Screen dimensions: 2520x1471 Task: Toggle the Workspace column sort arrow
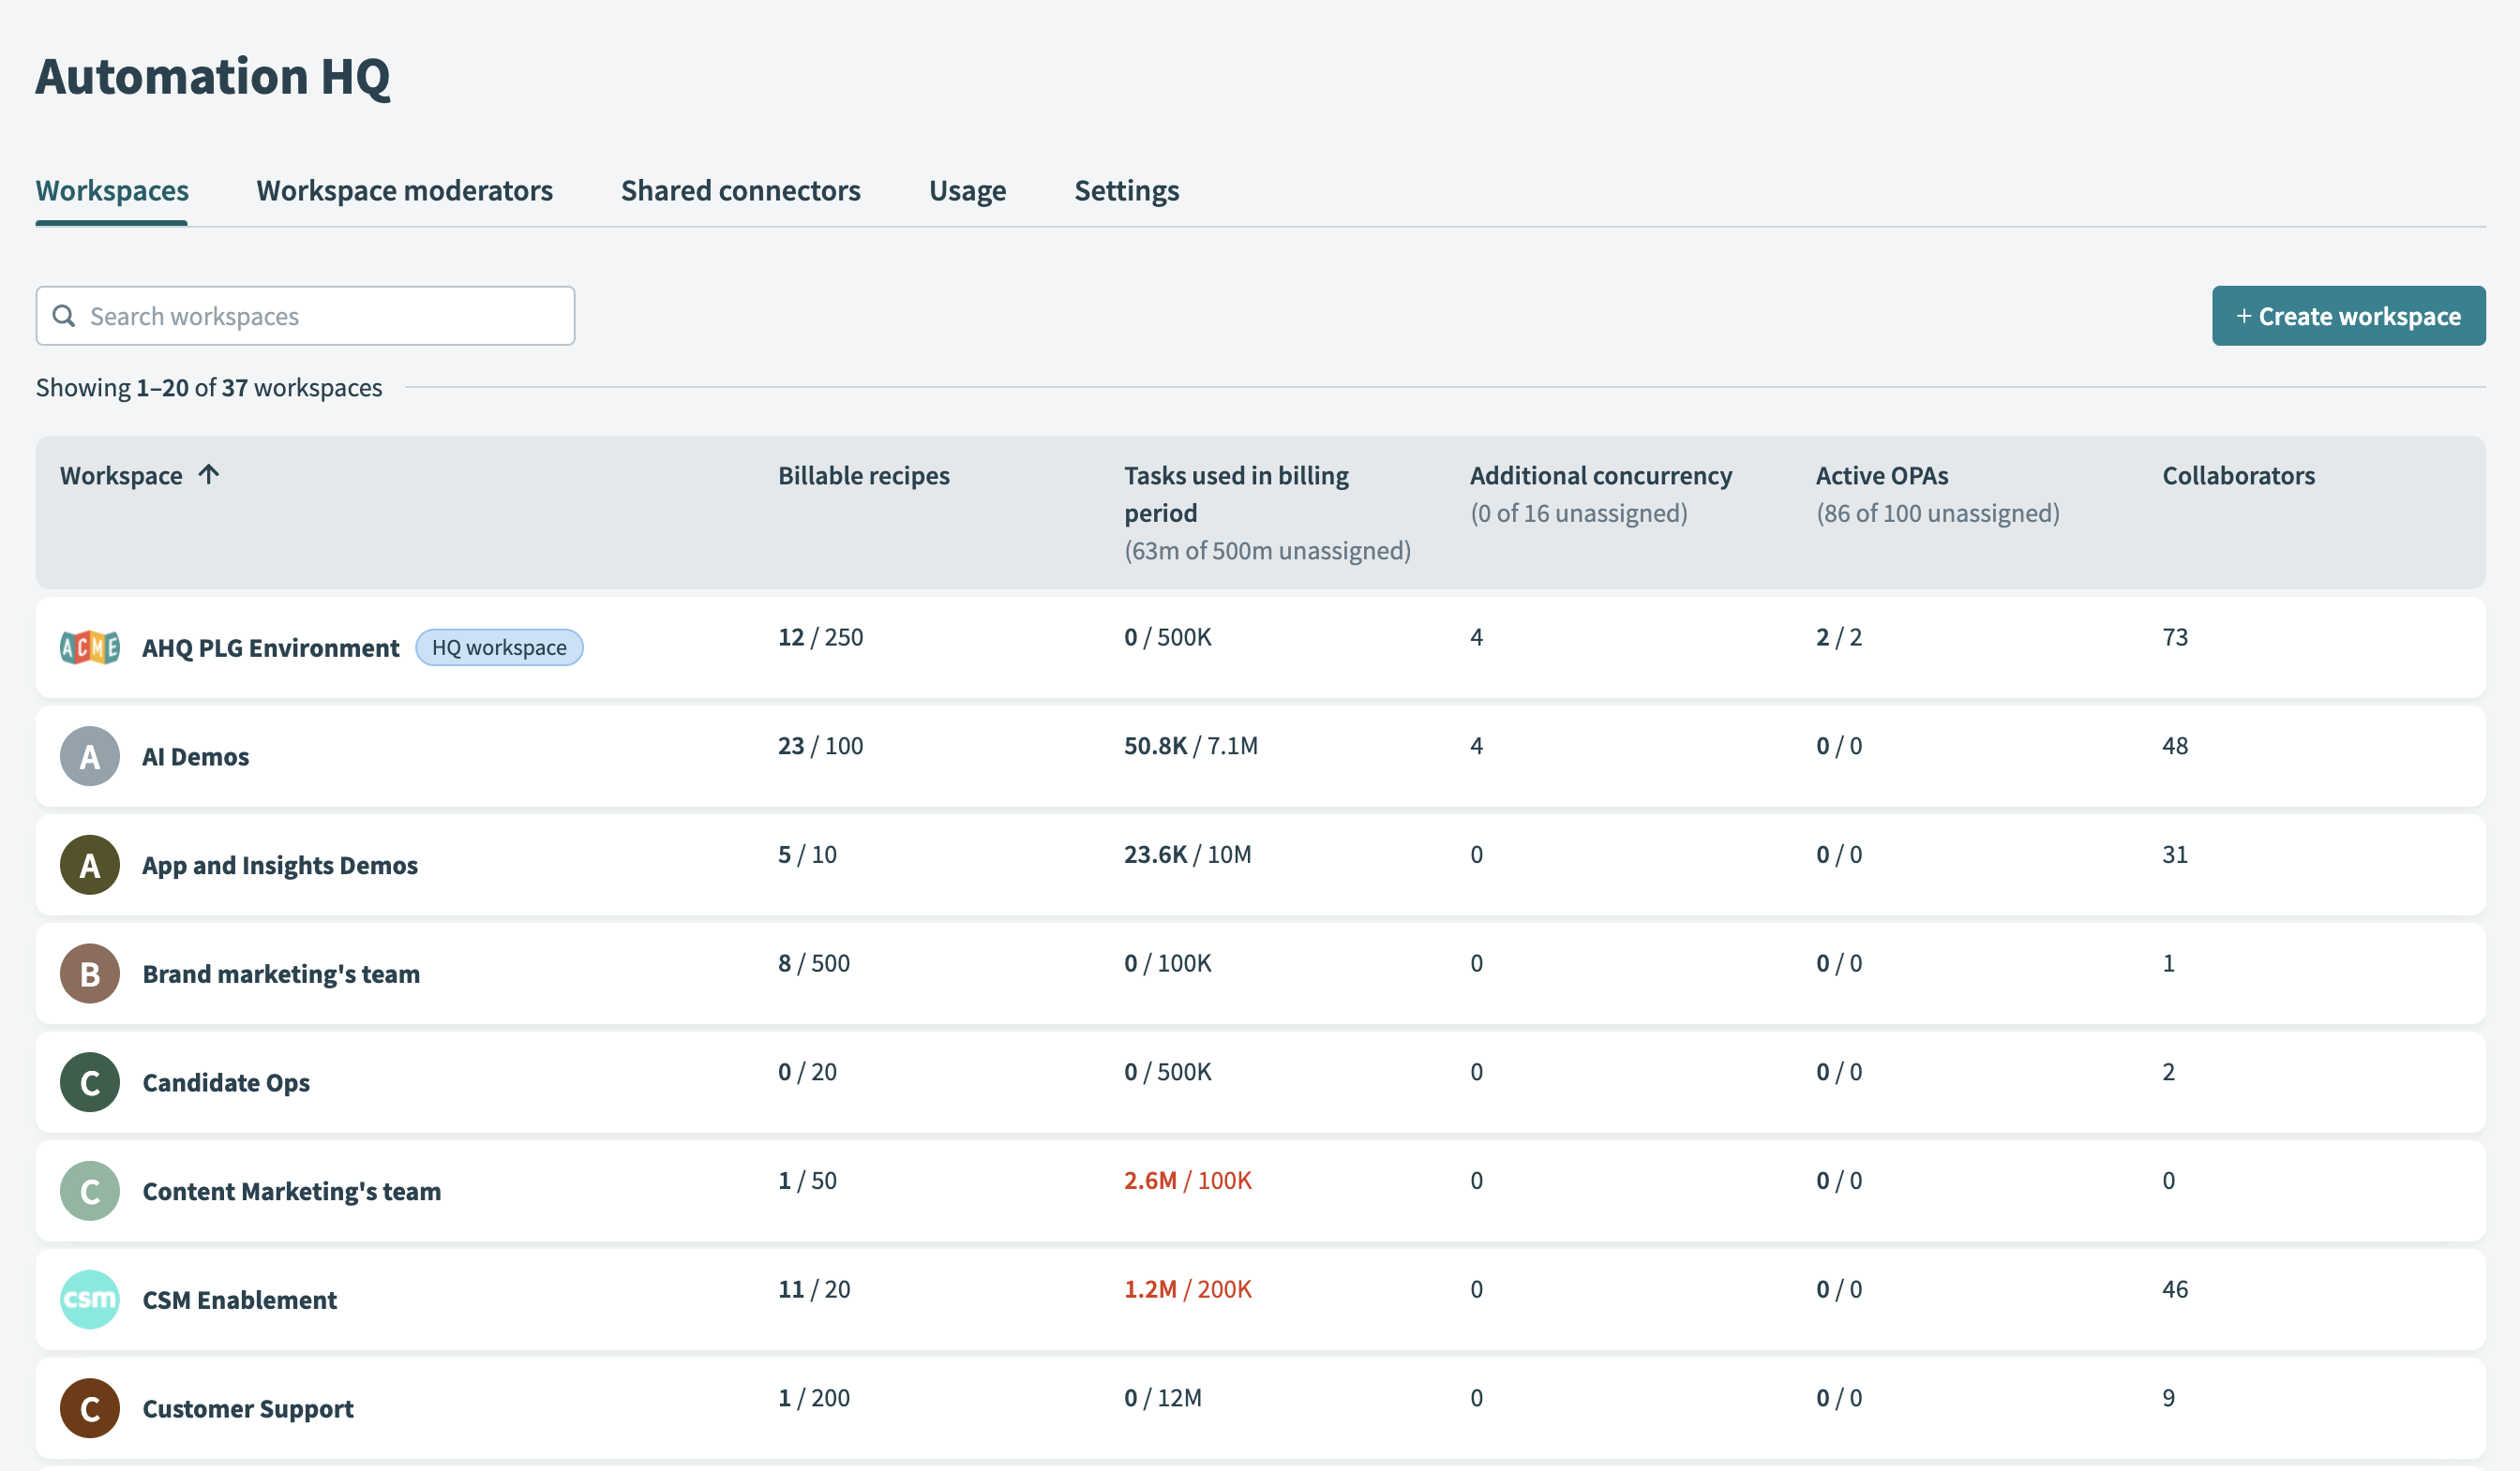[208, 475]
